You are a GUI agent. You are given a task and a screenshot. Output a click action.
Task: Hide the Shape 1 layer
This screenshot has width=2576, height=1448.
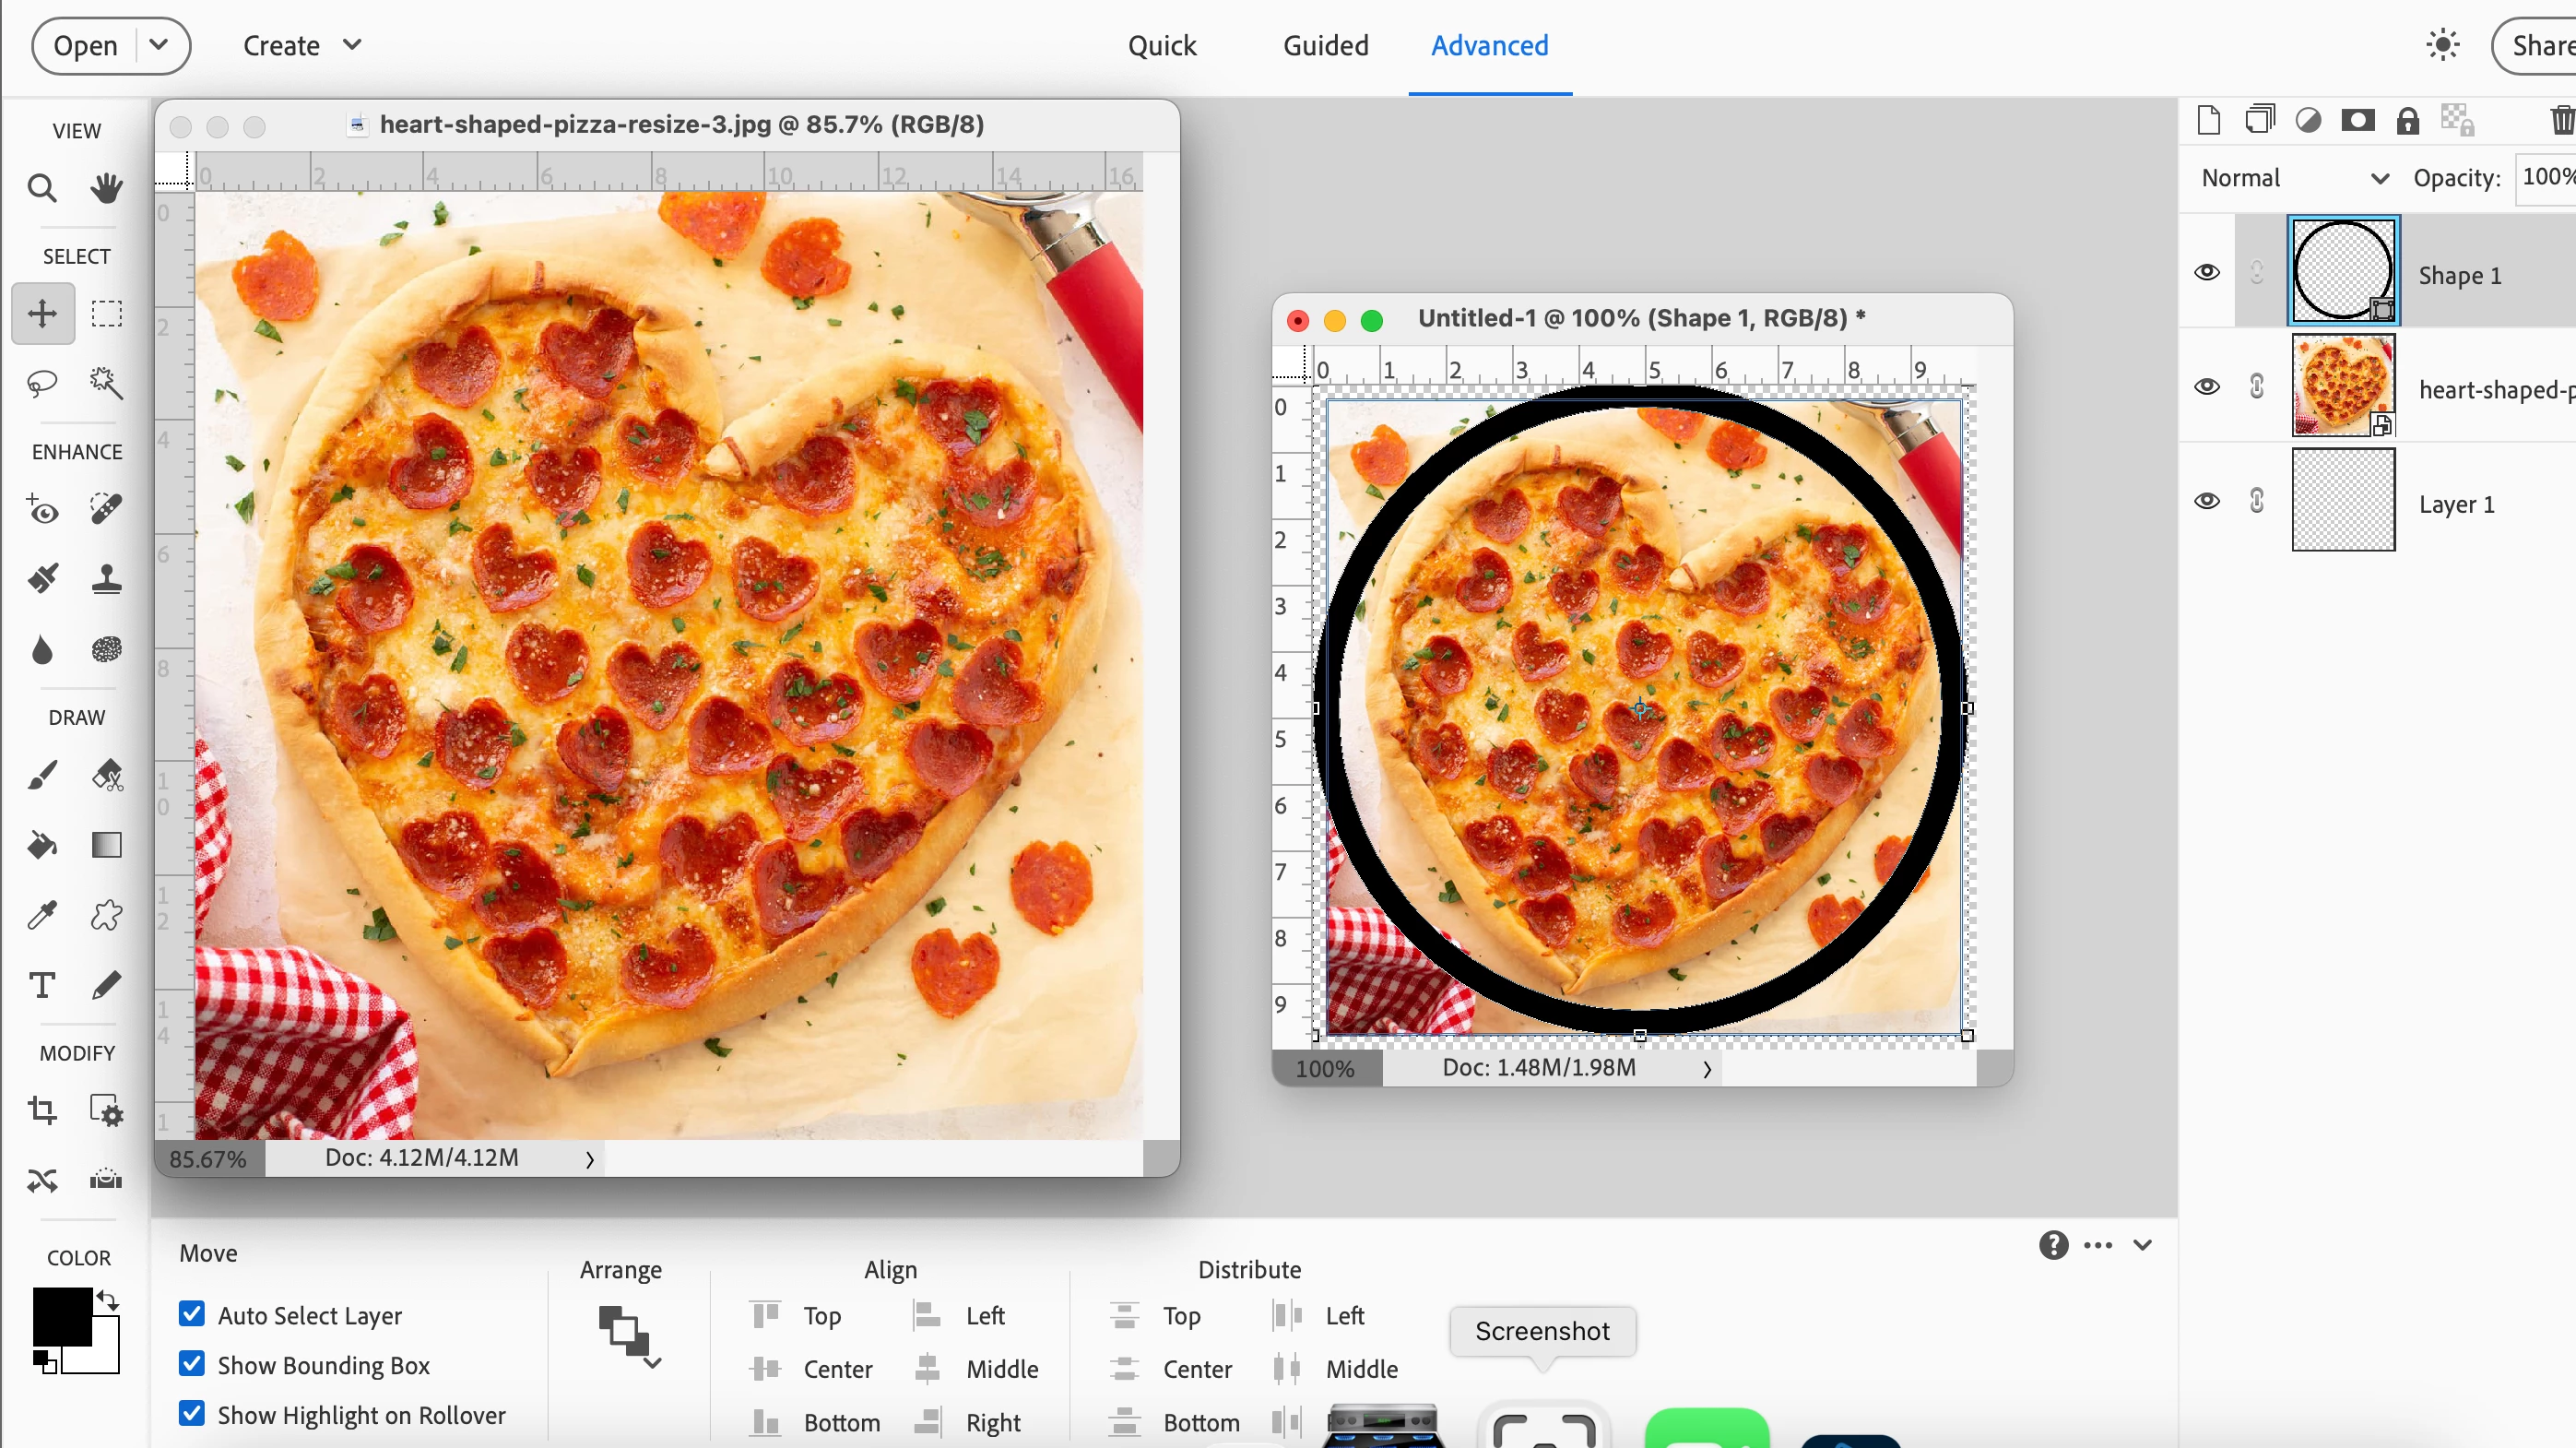(x=2207, y=272)
